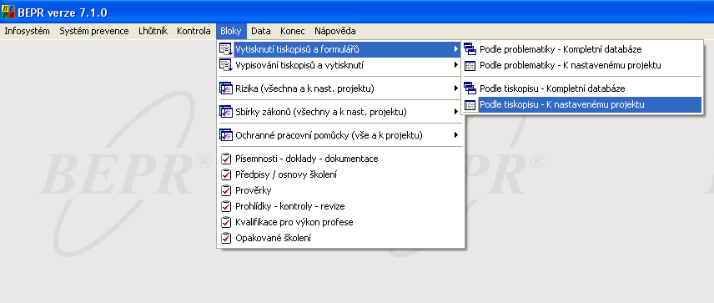
Task: Click the Rizika menu entry icon
Action: click(x=226, y=88)
